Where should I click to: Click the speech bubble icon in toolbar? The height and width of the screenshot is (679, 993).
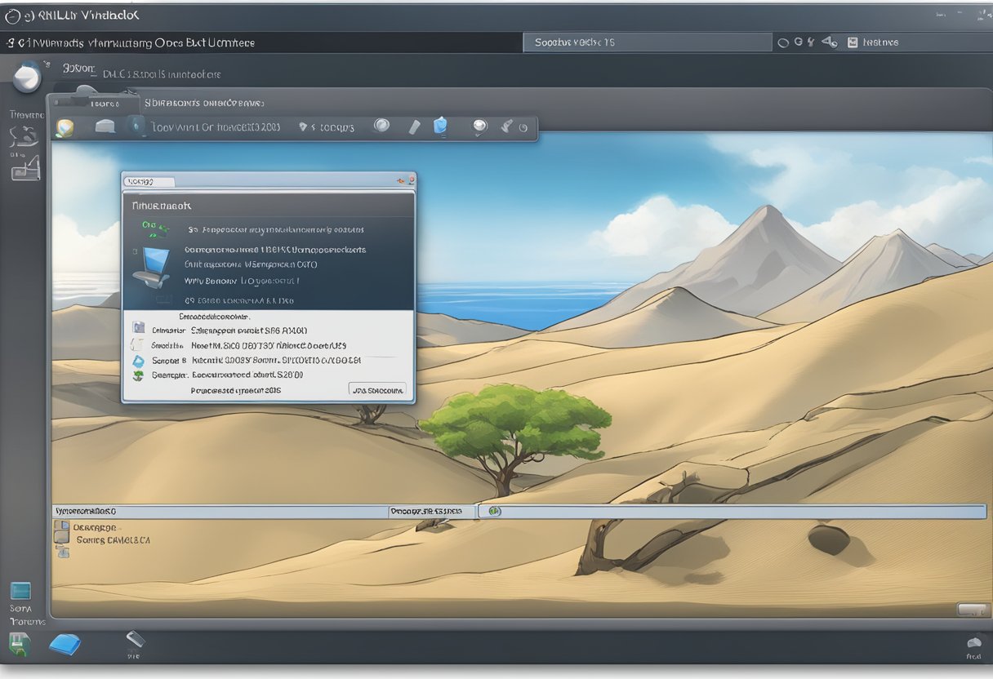point(480,126)
